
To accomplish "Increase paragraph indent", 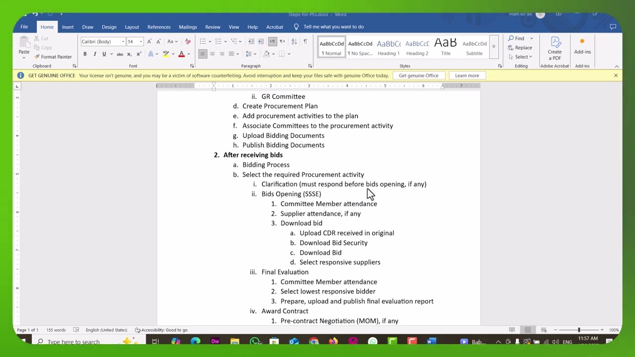I will point(261,42).
